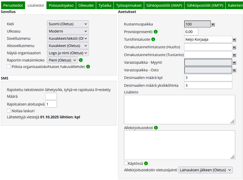Click info icon after Piilota organisaatiokohtaiset hakuvälilehdet
This screenshot has height=180, width=243.
click(88, 67)
